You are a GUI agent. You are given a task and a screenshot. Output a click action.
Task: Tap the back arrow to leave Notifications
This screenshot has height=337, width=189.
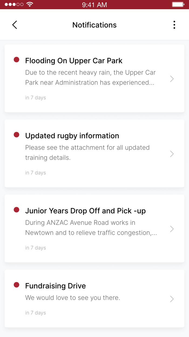pos(15,25)
